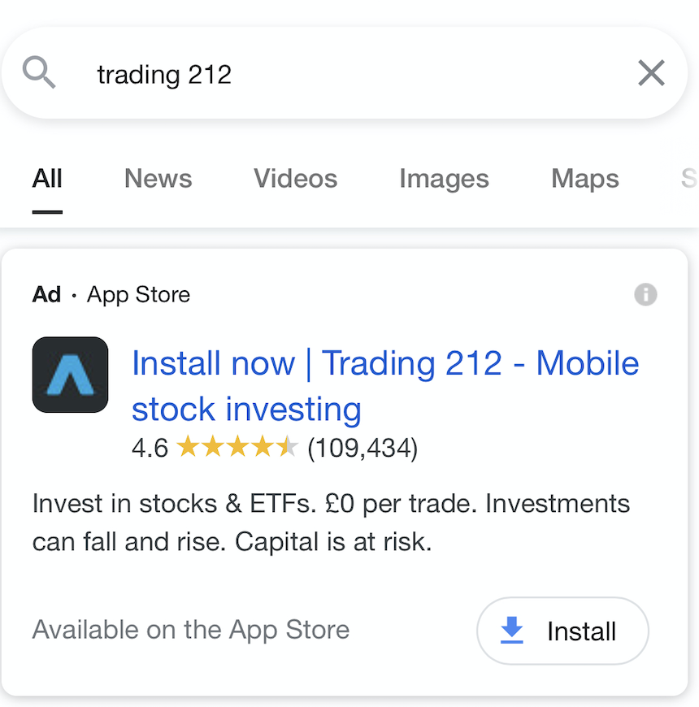This screenshot has height=707, width=699.
Task: Click the magnifying glass search icon
Action: [39, 72]
